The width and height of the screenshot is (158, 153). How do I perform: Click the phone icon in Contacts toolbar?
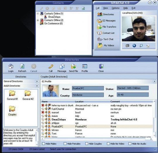pyautogui.click(x=42, y=8)
